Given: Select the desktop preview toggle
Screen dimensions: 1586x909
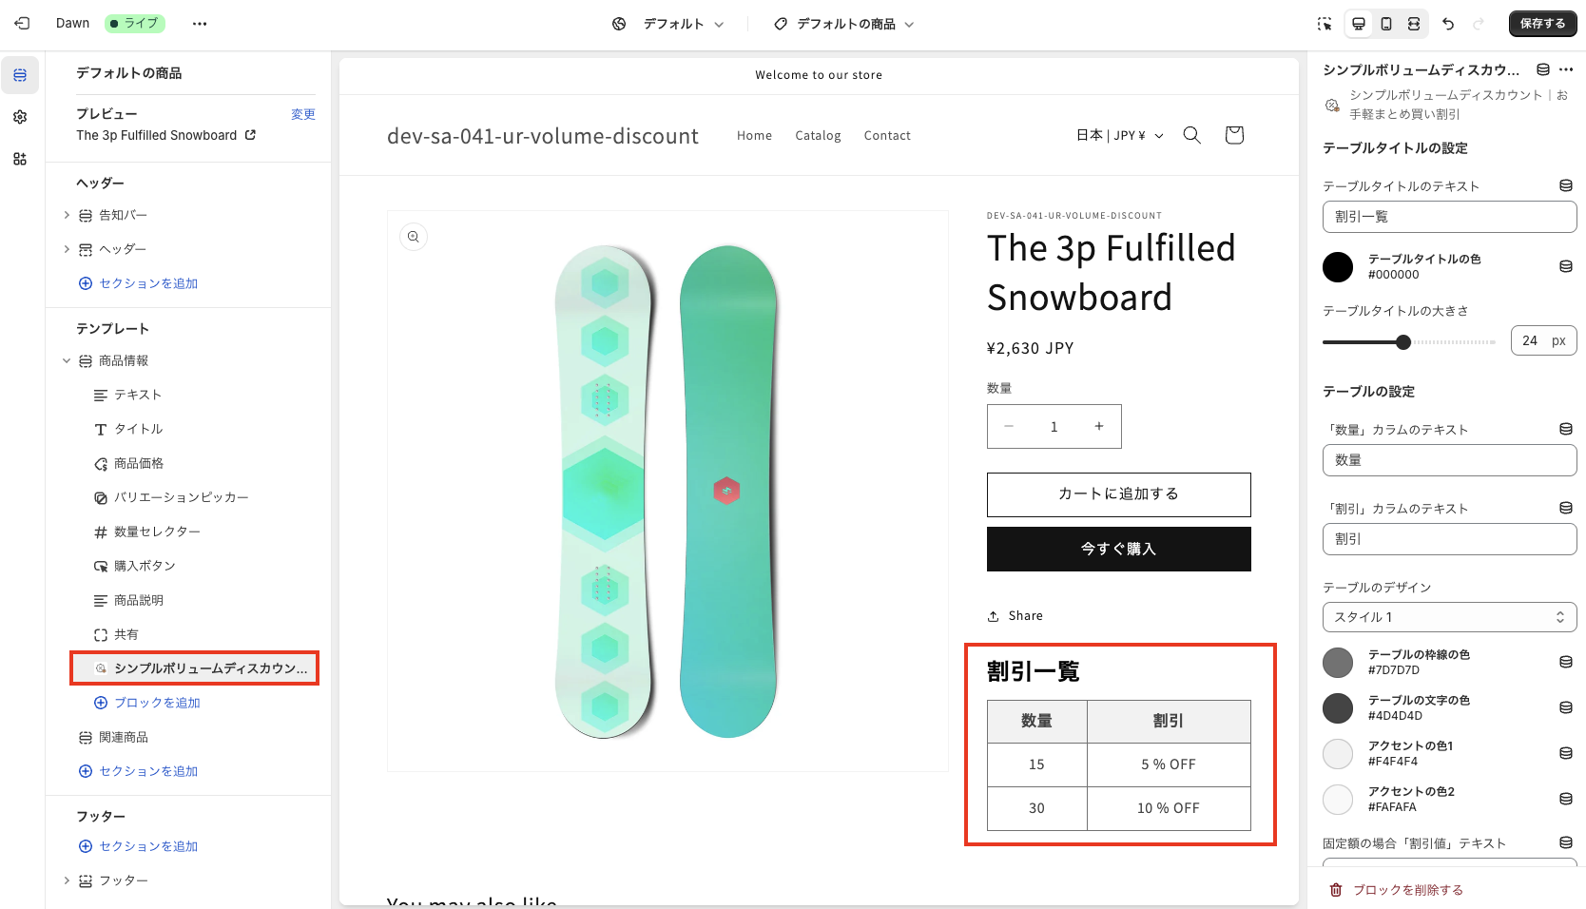Looking at the screenshot, I should pyautogui.click(x=1358, y=24).
